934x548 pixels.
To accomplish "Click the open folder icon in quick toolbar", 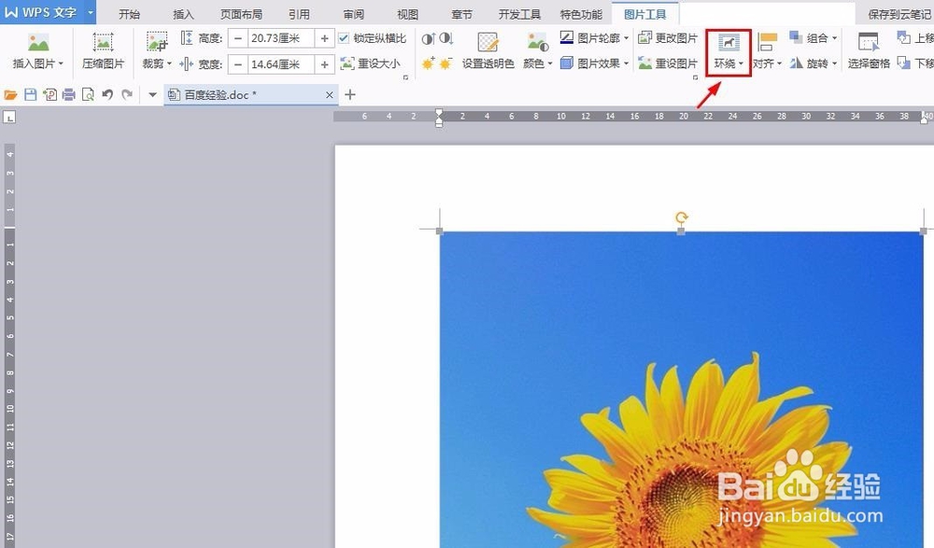I will (x=10, y=94).
